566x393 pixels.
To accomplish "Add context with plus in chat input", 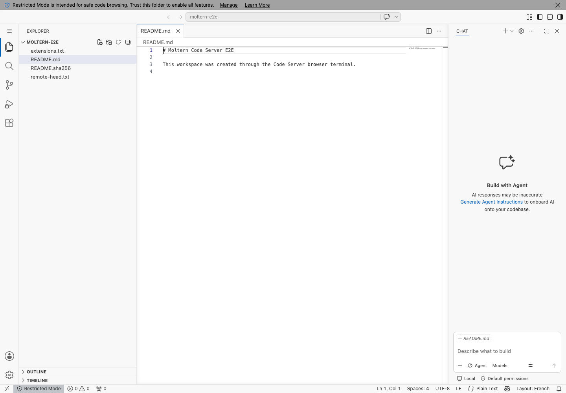I will [460, 365].
